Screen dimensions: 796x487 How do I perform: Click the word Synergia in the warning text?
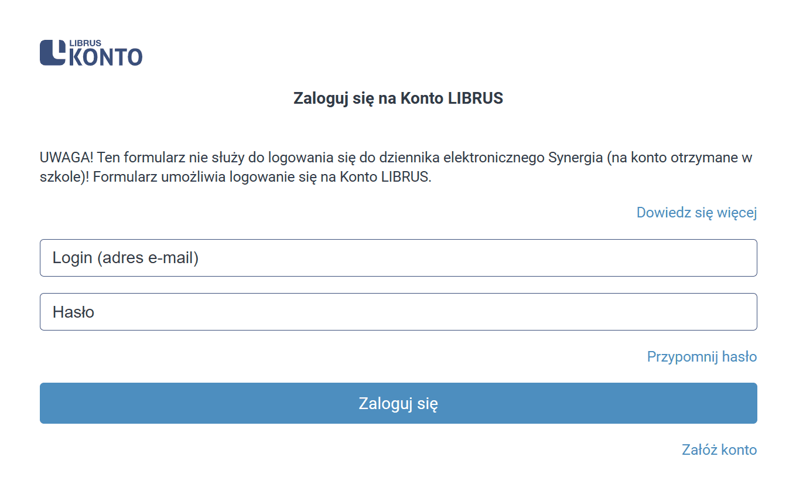click(575, 158)
